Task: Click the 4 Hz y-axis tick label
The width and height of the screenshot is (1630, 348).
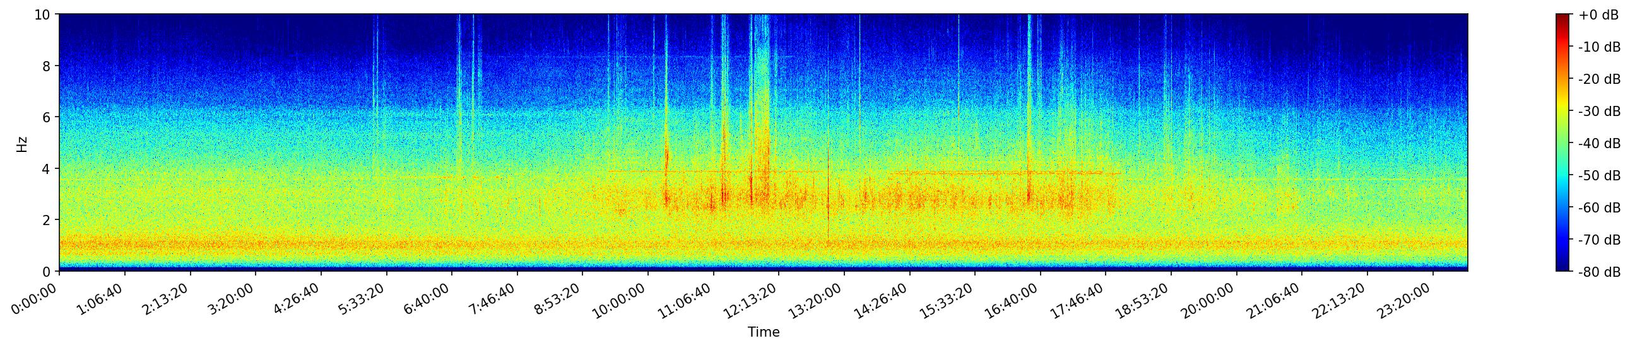Action: (47, 168)
